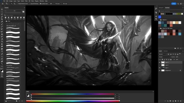Filter layers by type (T) icon
Image resolution: width=184 pixels, height=103 pixels.
[x=173, y=54]
